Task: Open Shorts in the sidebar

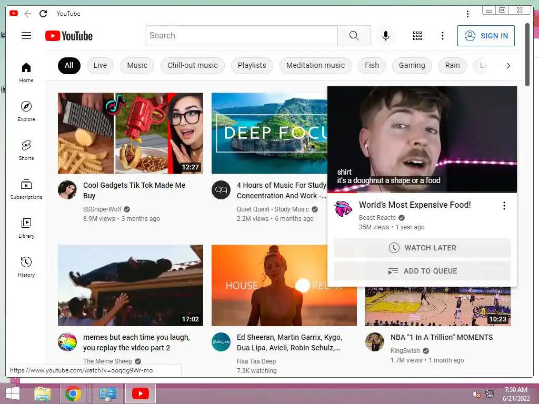Action: (x=26, y=150)
